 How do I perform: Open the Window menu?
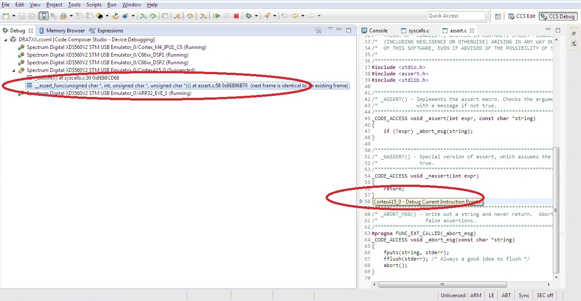click(x=132, y=5)
